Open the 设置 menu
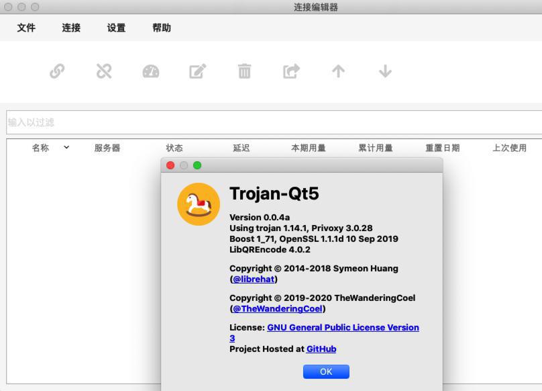The image size is (542, 391). pyautogui.click(x=116, y=28)
